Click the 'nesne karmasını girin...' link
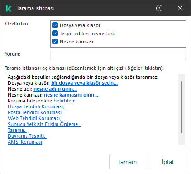This screenshot has width=191, height=174. pos(71,95)
